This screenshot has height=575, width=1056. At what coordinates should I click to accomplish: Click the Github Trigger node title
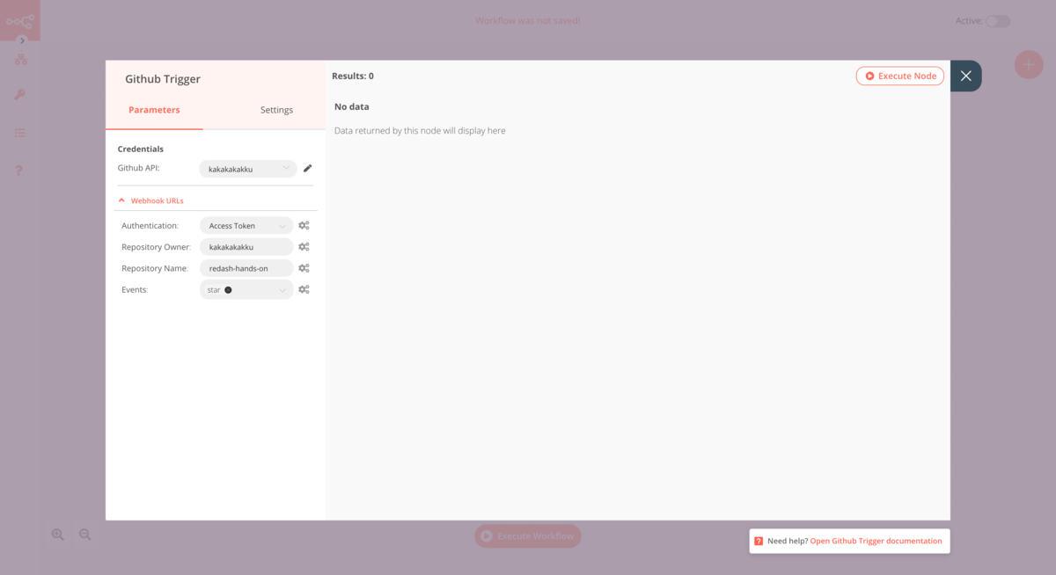[x=163, y=79]
